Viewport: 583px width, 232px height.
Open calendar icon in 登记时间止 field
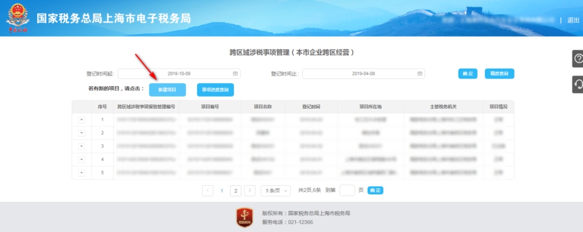[x=419, y=74]
